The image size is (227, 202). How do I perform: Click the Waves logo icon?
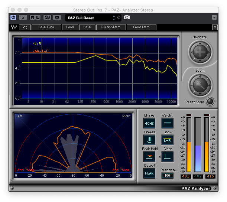pos(14,27)
